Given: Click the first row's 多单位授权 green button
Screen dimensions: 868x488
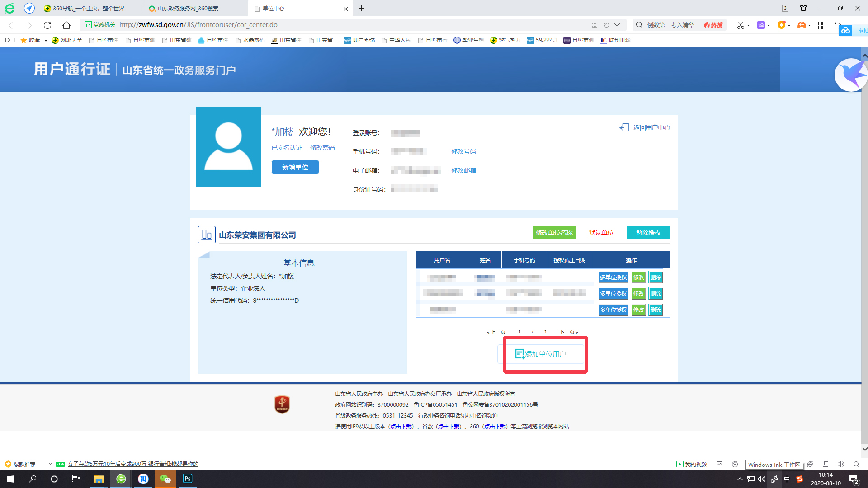Looking at the screenshot, I should pos(613,277).
